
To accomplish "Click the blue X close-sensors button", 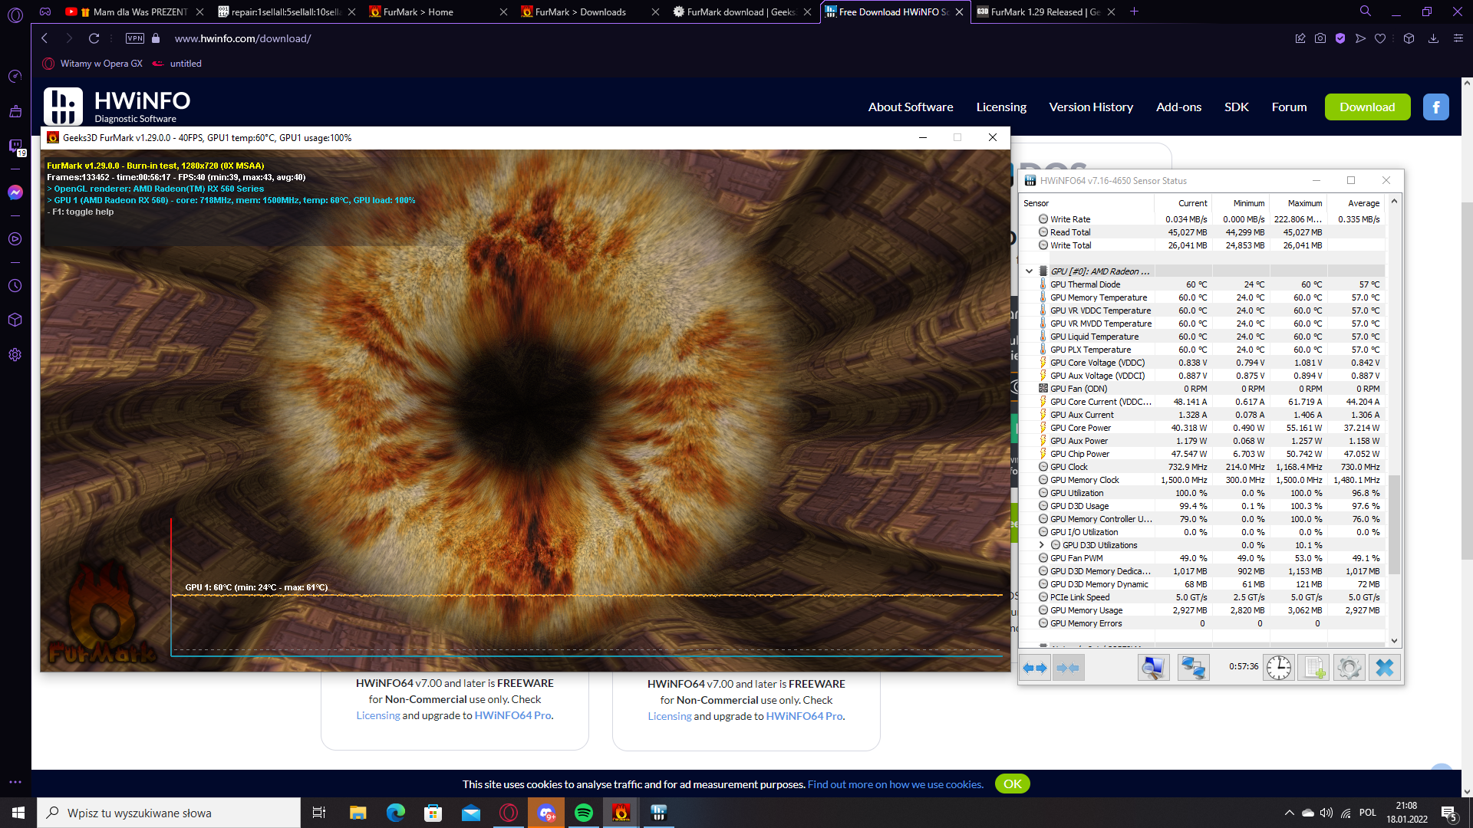I will pyautogui.click(x=1385, y=668).
